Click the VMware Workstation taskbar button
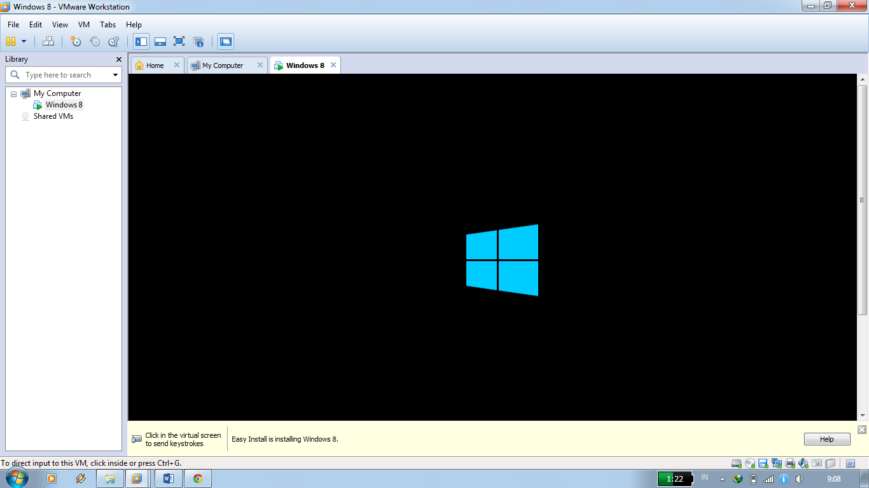Viewport: 869px width, 488px height. click(x=137, y=478)
